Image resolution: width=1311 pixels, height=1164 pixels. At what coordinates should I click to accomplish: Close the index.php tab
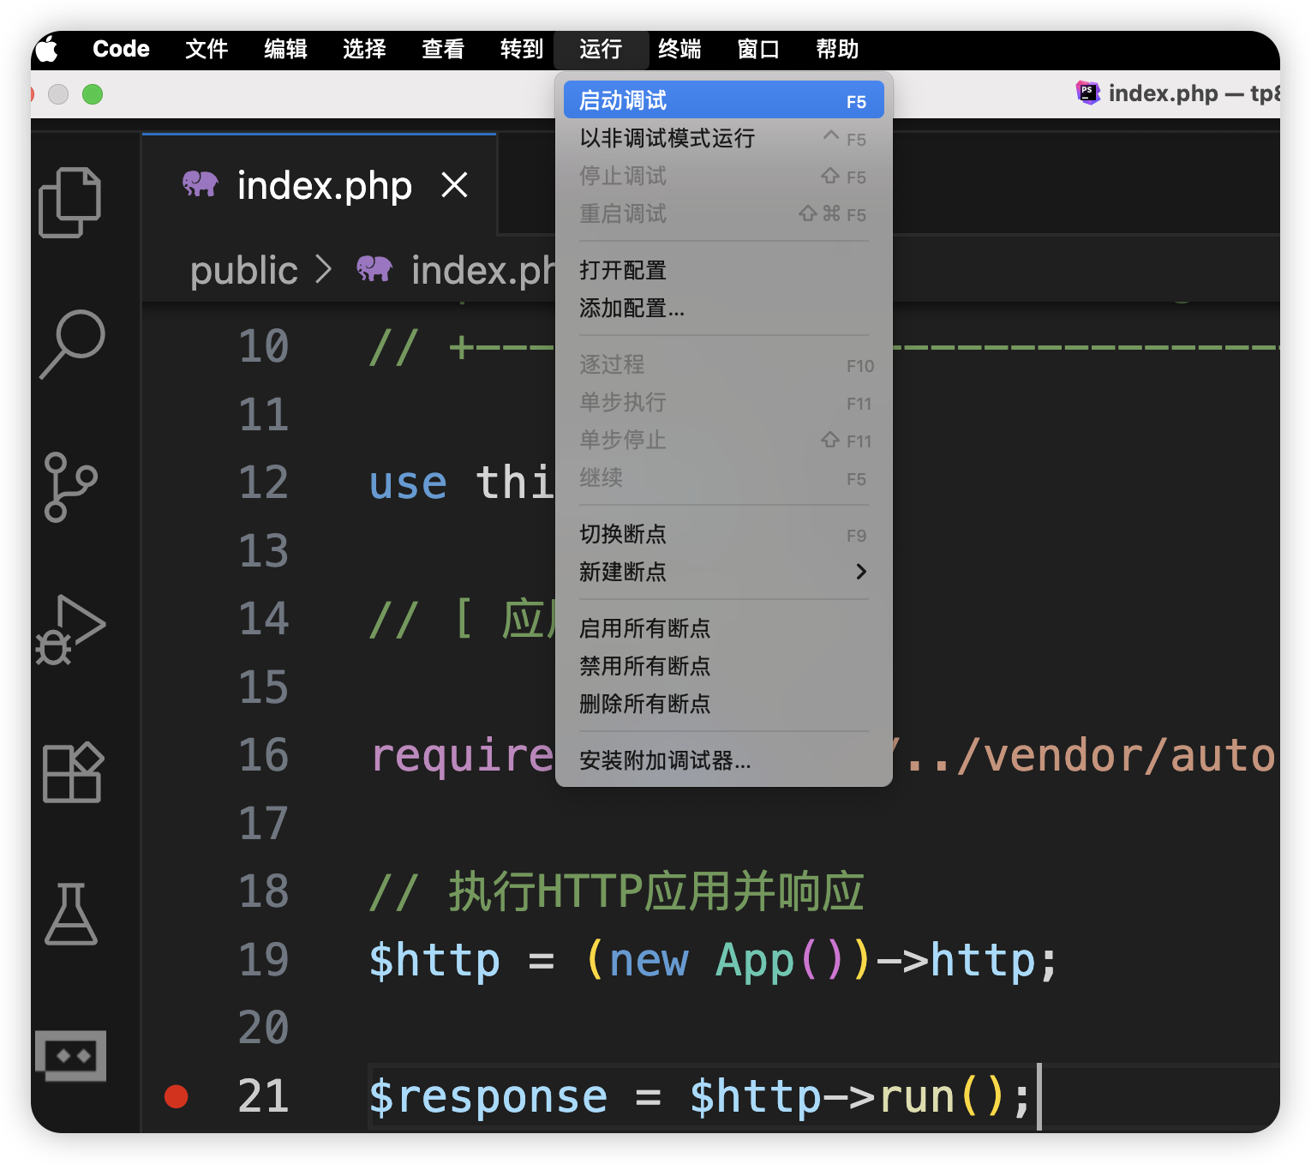[455, 183]
